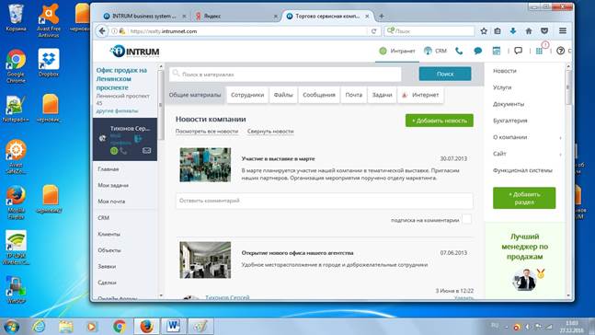Click the left sidebar vertical scrollbar

[x=161, y=180]
